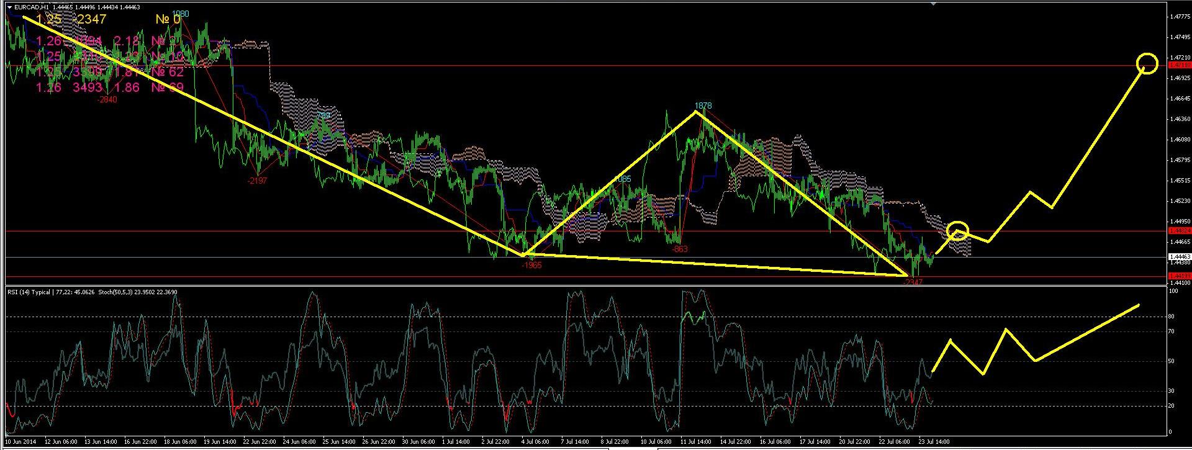Click the -863 wave label
This screenshot has height=450, width=1192.
point(680,249)
